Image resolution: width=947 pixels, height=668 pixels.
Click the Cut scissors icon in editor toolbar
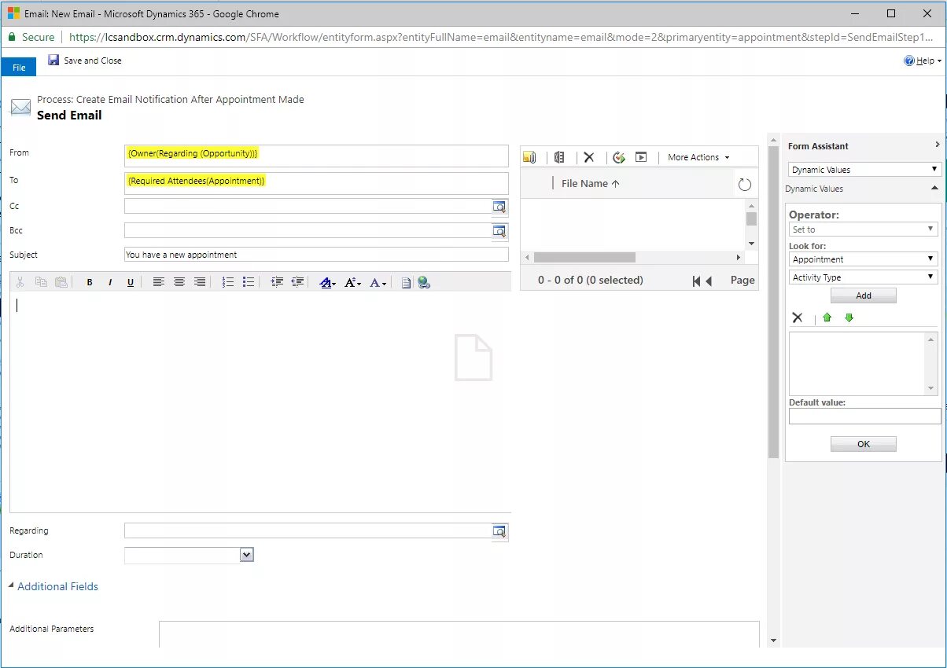tap(20, 282)
